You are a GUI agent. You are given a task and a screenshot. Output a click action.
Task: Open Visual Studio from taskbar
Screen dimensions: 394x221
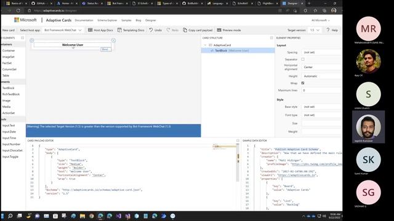coord(119,216)
